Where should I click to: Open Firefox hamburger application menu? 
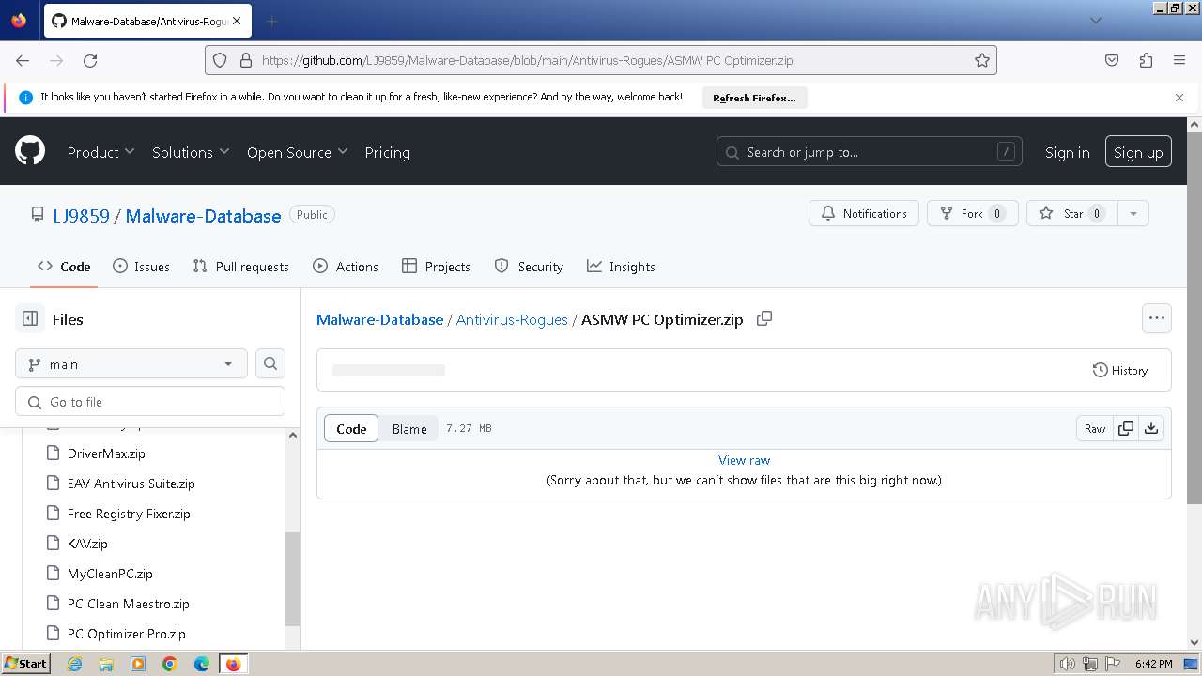point(1179,60)
